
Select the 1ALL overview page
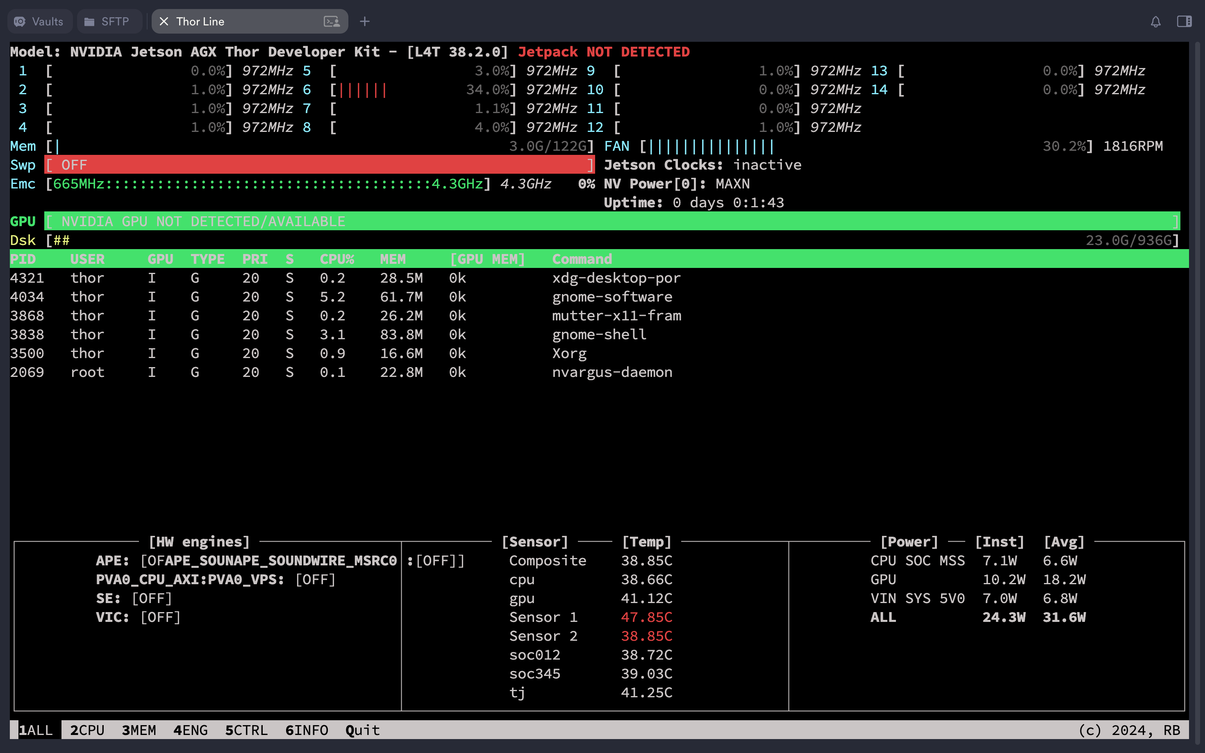point(36,730)
